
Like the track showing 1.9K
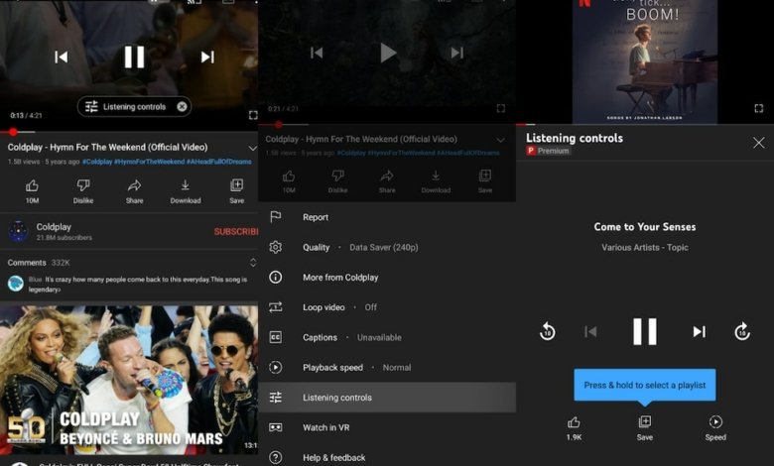point(574,428)
